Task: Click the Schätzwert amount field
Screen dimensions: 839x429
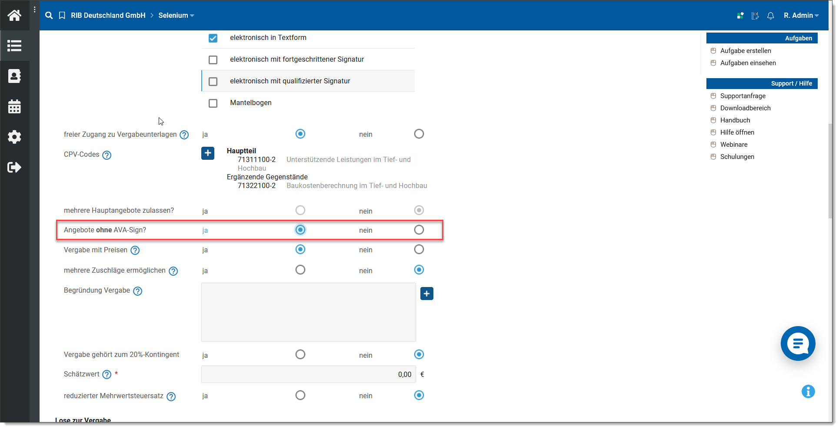Action: tap(308, 374)
